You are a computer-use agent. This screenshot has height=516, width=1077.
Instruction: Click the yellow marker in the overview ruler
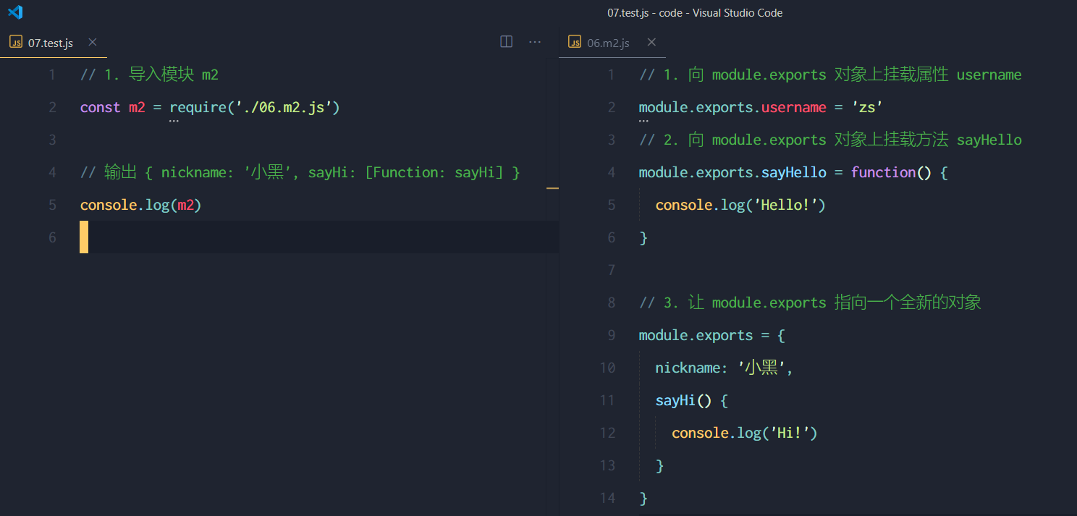552,188
